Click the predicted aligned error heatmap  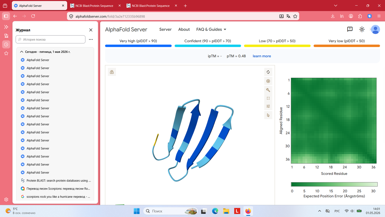point(334,121)
